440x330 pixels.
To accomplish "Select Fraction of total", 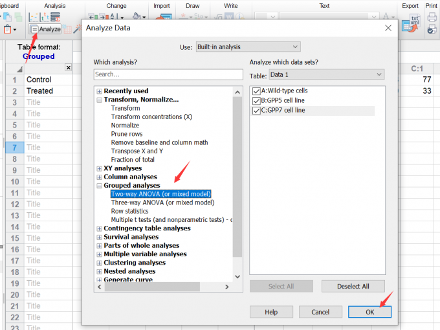I will pos(133,160).
